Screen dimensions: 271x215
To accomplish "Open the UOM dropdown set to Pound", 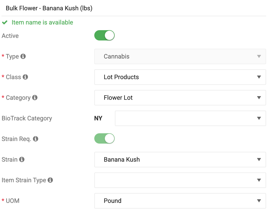I will (x=180, y=201).
